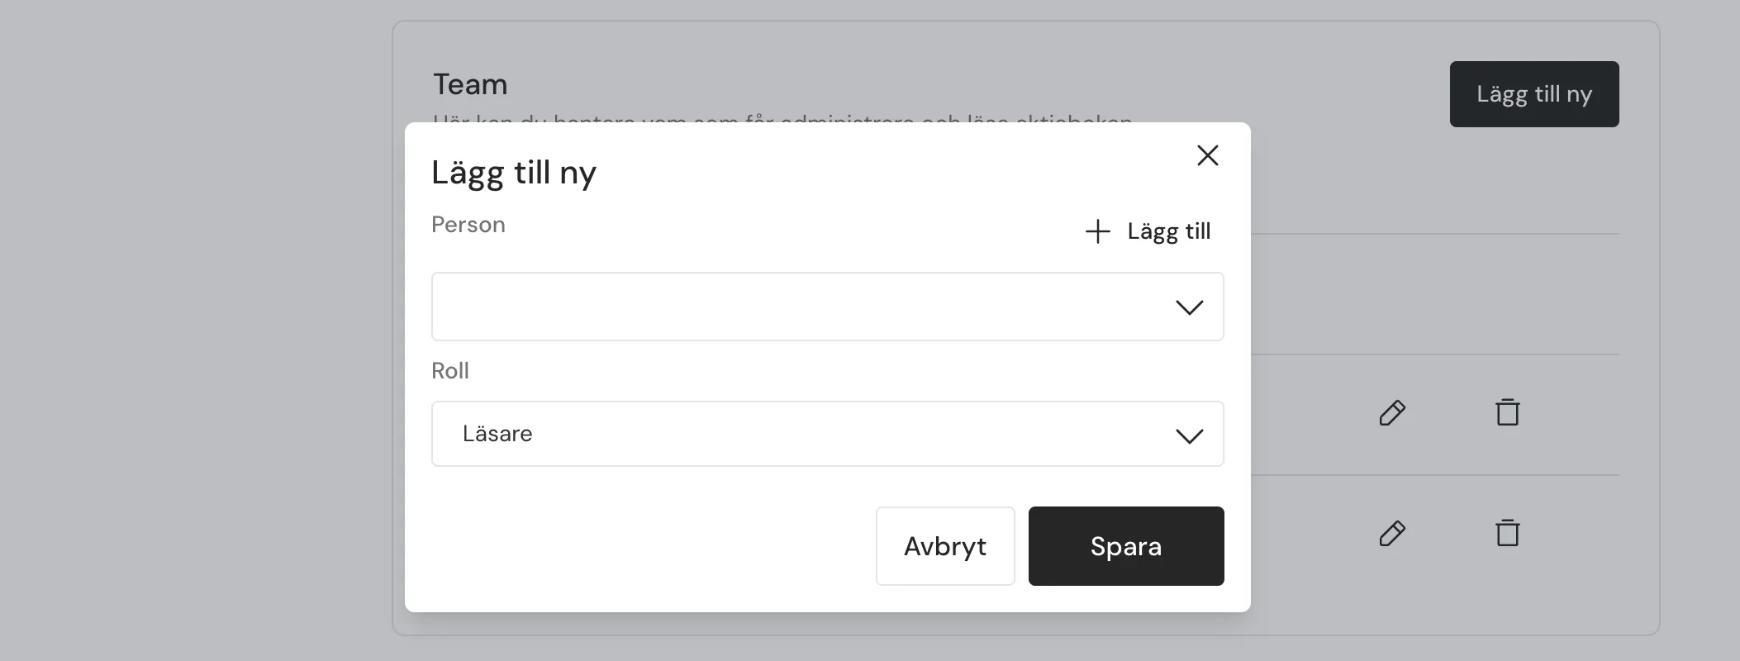Click the dark Lägg till ny button
Viewport: 1740px width, 661px height.
(1533, 94)
